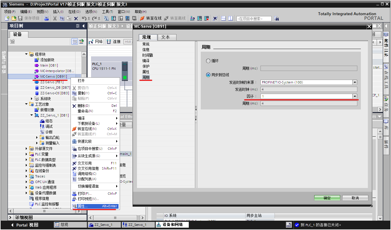Collapse the ZZ_Servo_1 [DB1] tree node
Image resolution: width=391 pixels, height=230 pixels.
pyautogui.click(x=32, y=115)
